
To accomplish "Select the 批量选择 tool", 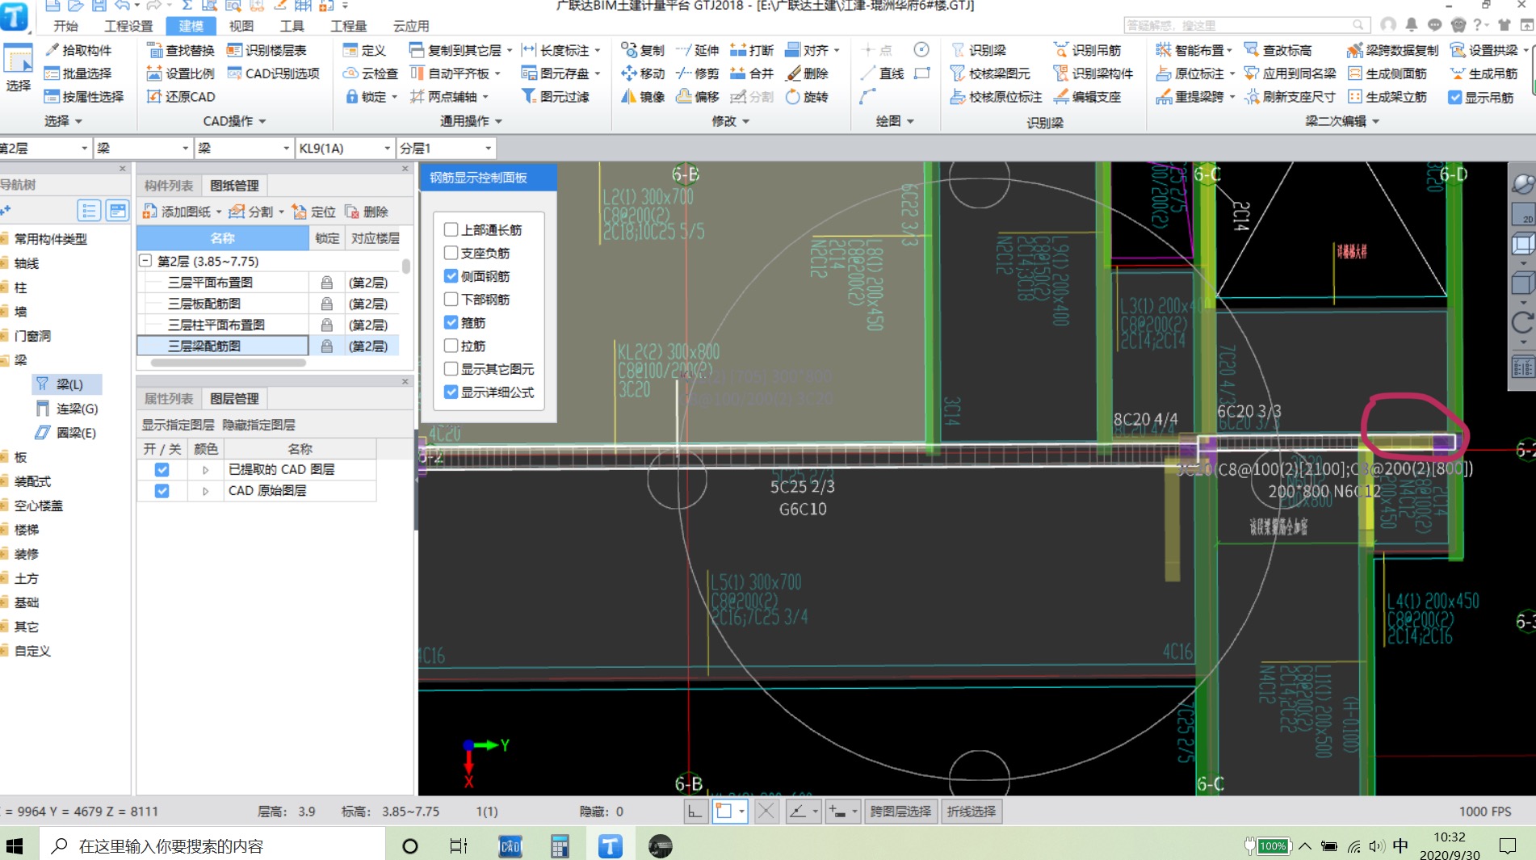I will point(78,73).
